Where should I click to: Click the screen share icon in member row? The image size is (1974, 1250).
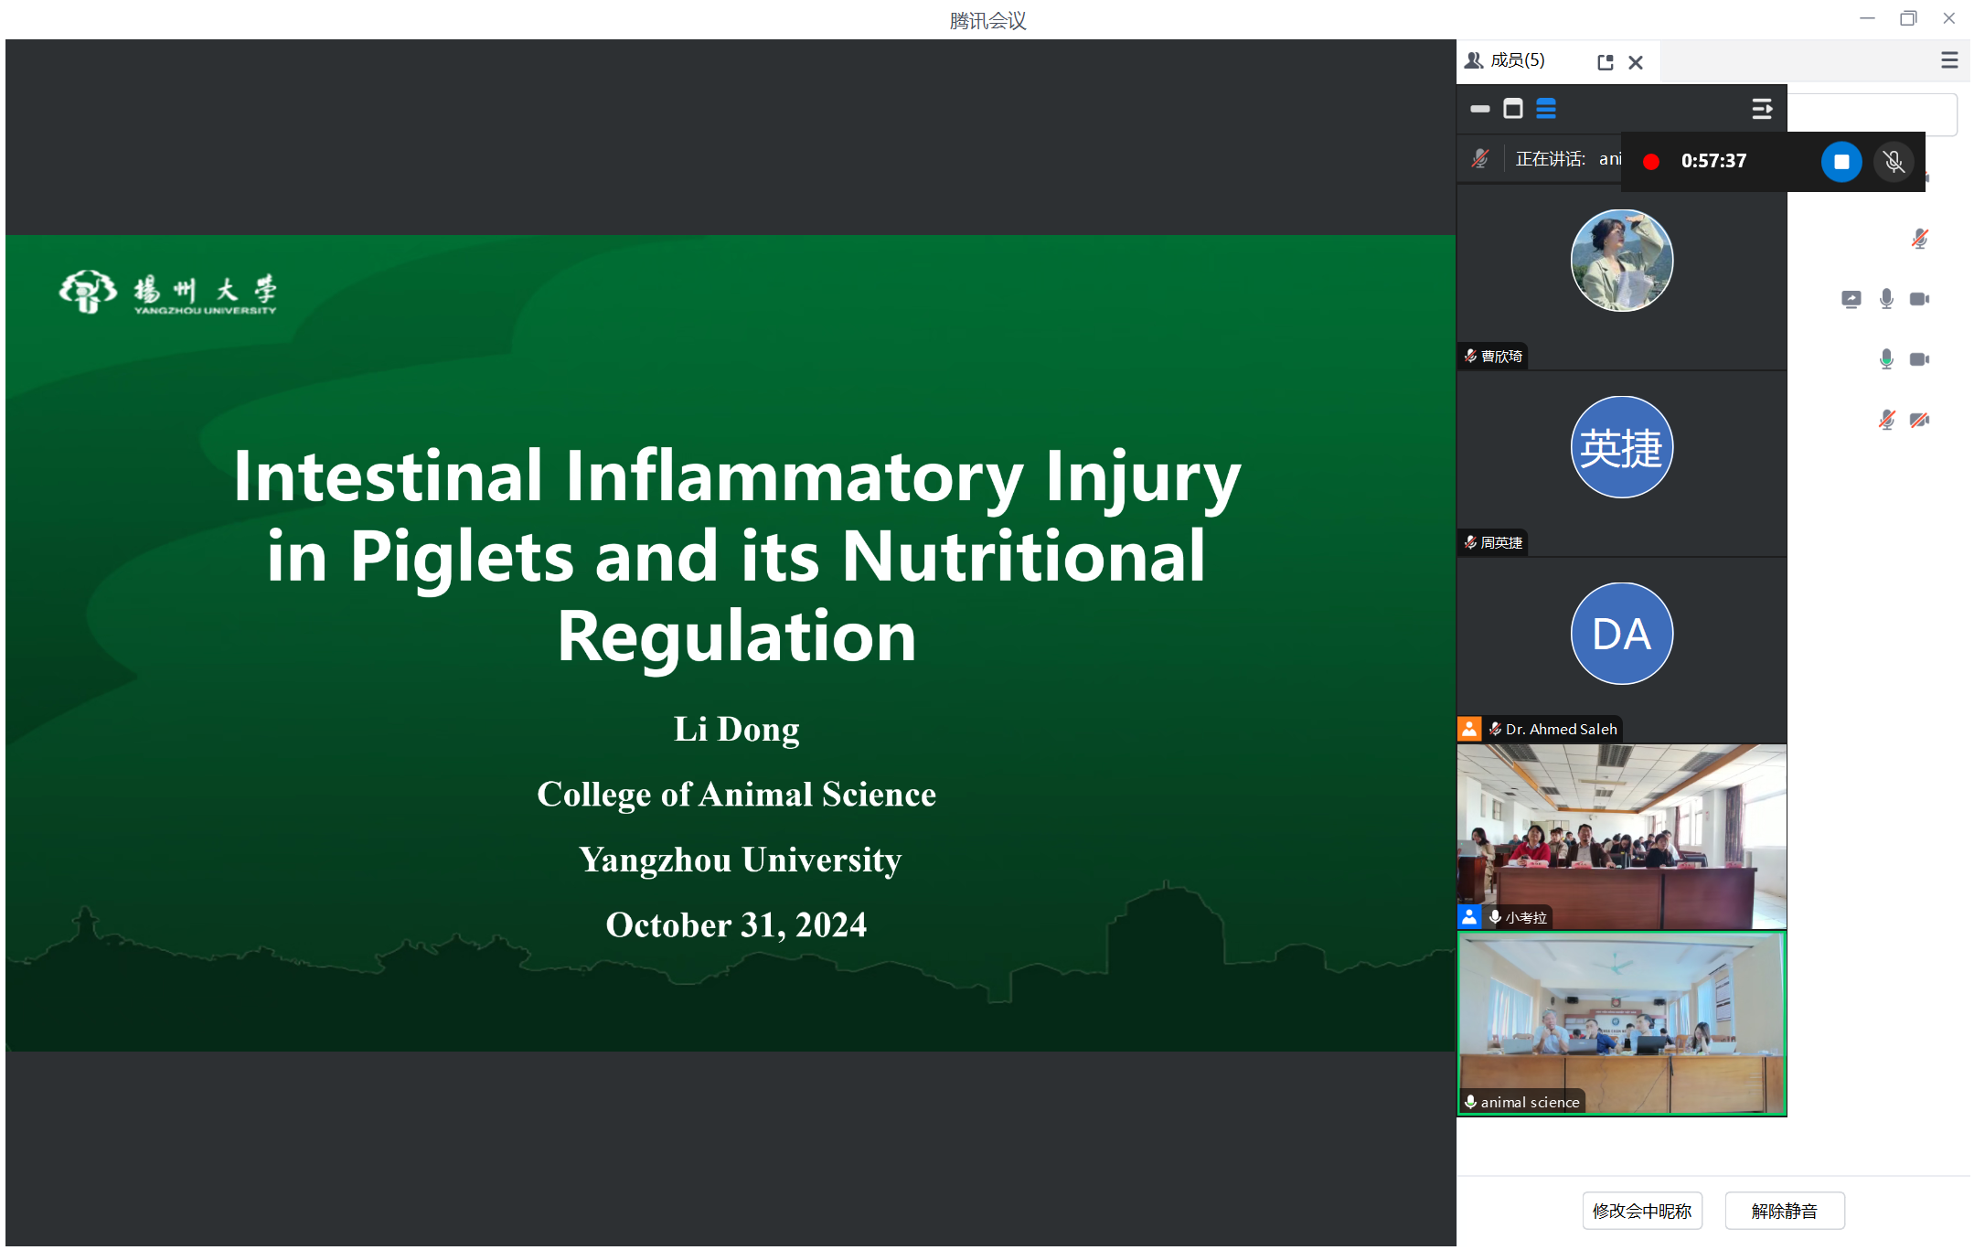[x=1851, y=299]
